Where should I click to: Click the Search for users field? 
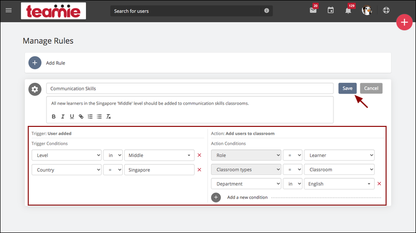[186, 11]
